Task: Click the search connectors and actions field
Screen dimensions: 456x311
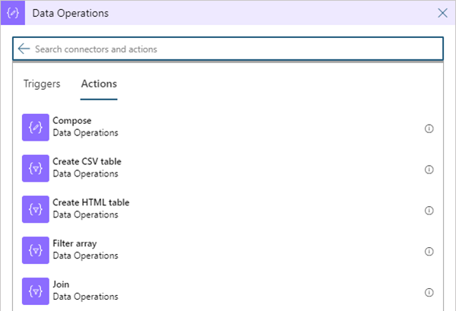Action: click(228, 49)
